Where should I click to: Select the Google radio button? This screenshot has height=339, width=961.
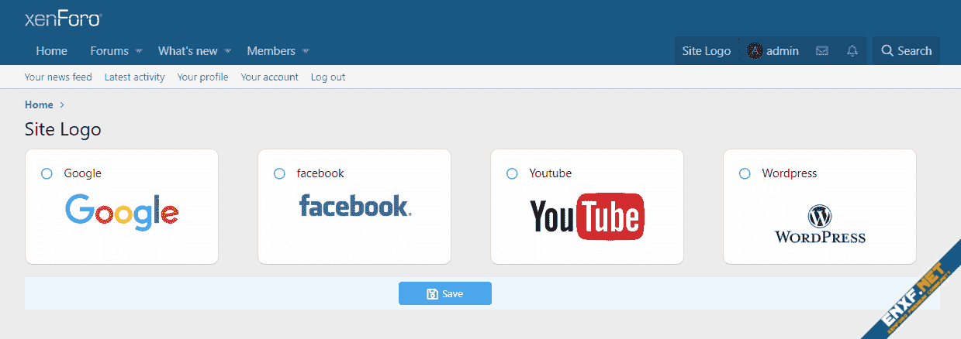(x=47, y=173)
